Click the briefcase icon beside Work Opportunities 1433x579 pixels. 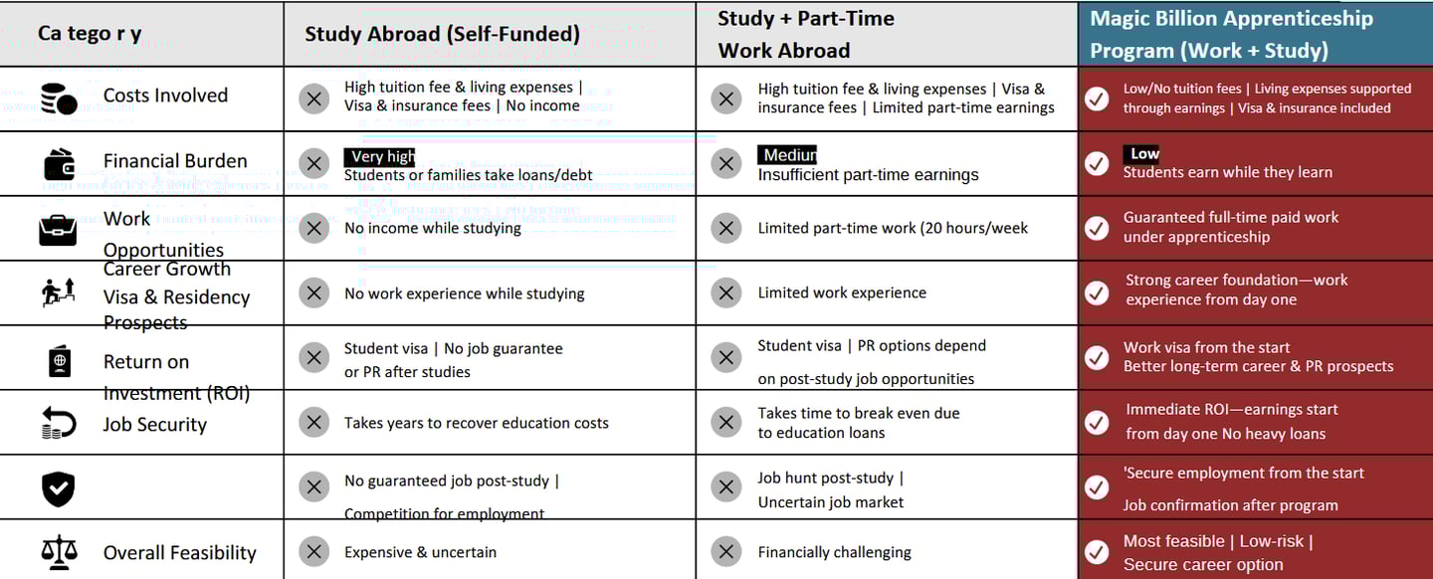coord(59,230)
